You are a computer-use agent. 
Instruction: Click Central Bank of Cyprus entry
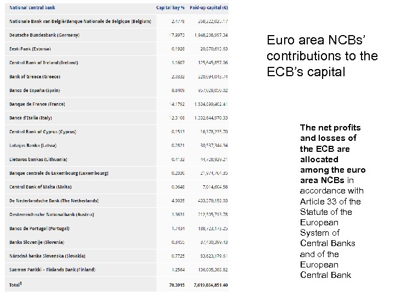pos(43,132)
